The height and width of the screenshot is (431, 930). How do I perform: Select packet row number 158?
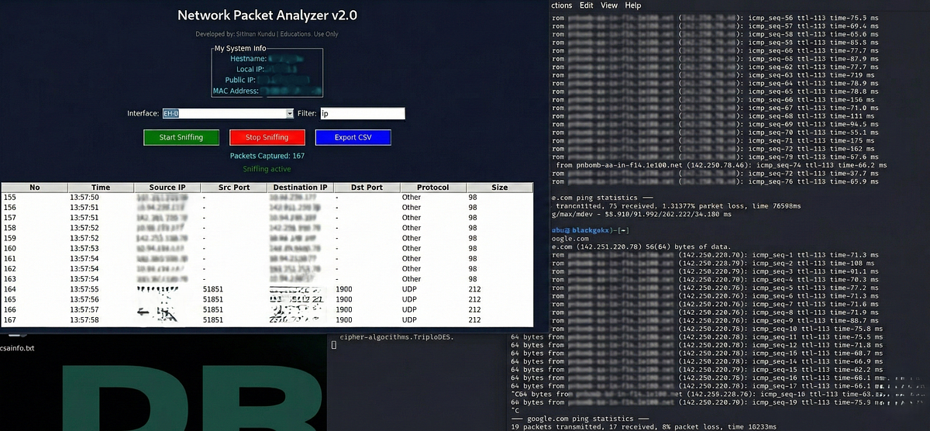tap(267, 228)
